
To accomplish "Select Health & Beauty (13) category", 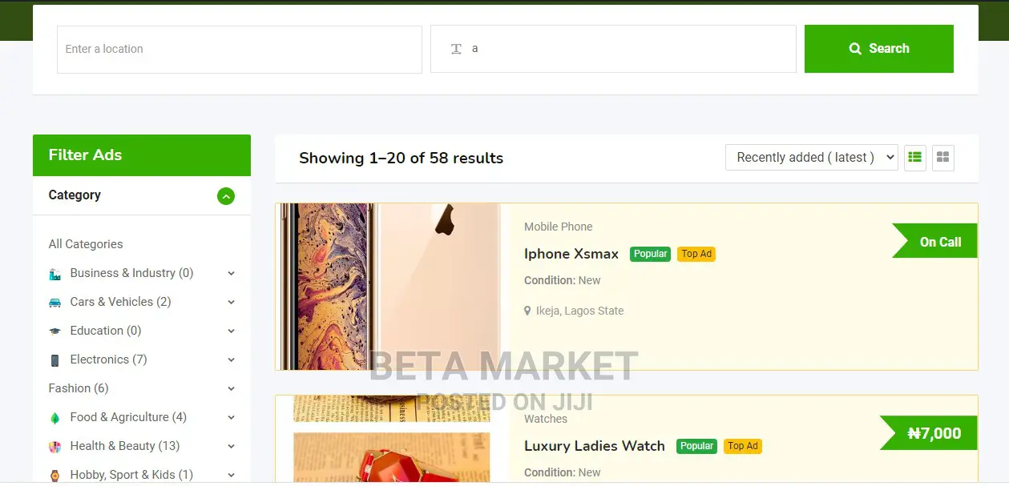I will [x=125, y=446].
